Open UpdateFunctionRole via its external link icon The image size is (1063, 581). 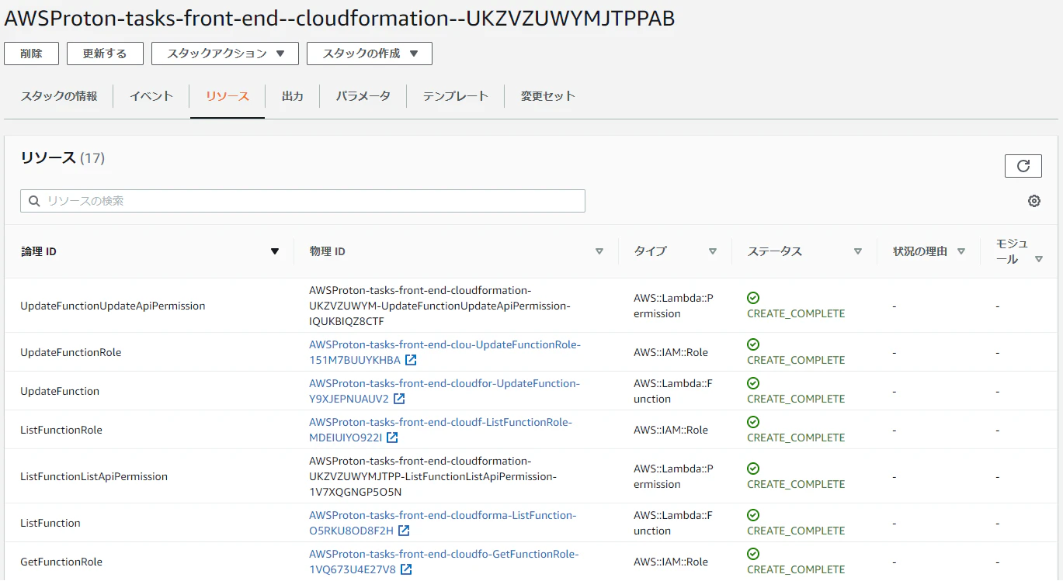click(x=412, y=360)
